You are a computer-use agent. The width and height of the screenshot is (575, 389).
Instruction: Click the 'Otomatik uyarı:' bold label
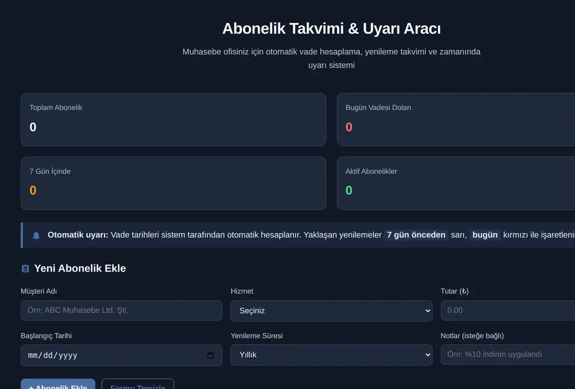point(78,235)
